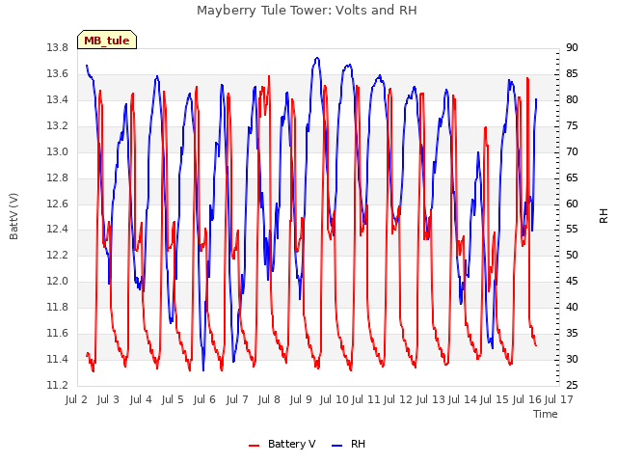Click the blue RH legend swatch
Screen dimensions: 617x463
click(x=337, y=445)
